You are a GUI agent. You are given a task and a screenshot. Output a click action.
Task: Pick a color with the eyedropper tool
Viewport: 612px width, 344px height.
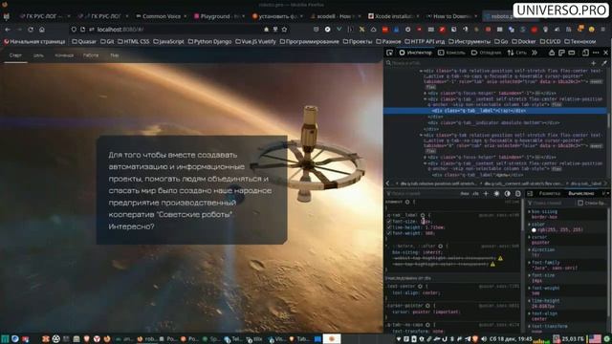click(x=604, y=63)
